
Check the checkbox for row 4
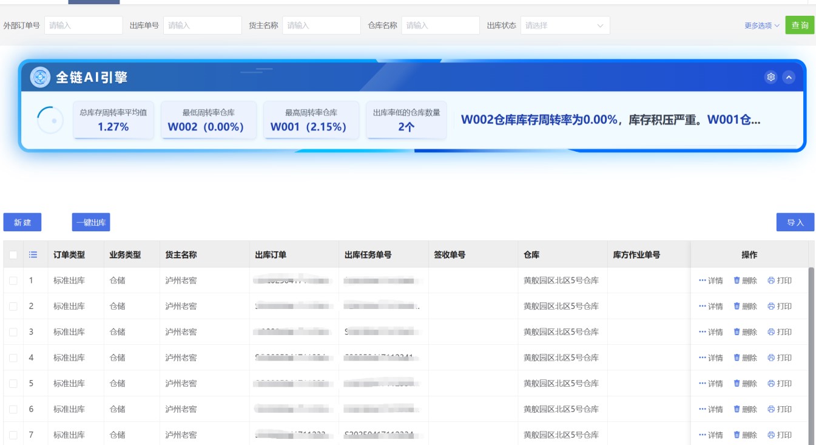click(13, 358)
